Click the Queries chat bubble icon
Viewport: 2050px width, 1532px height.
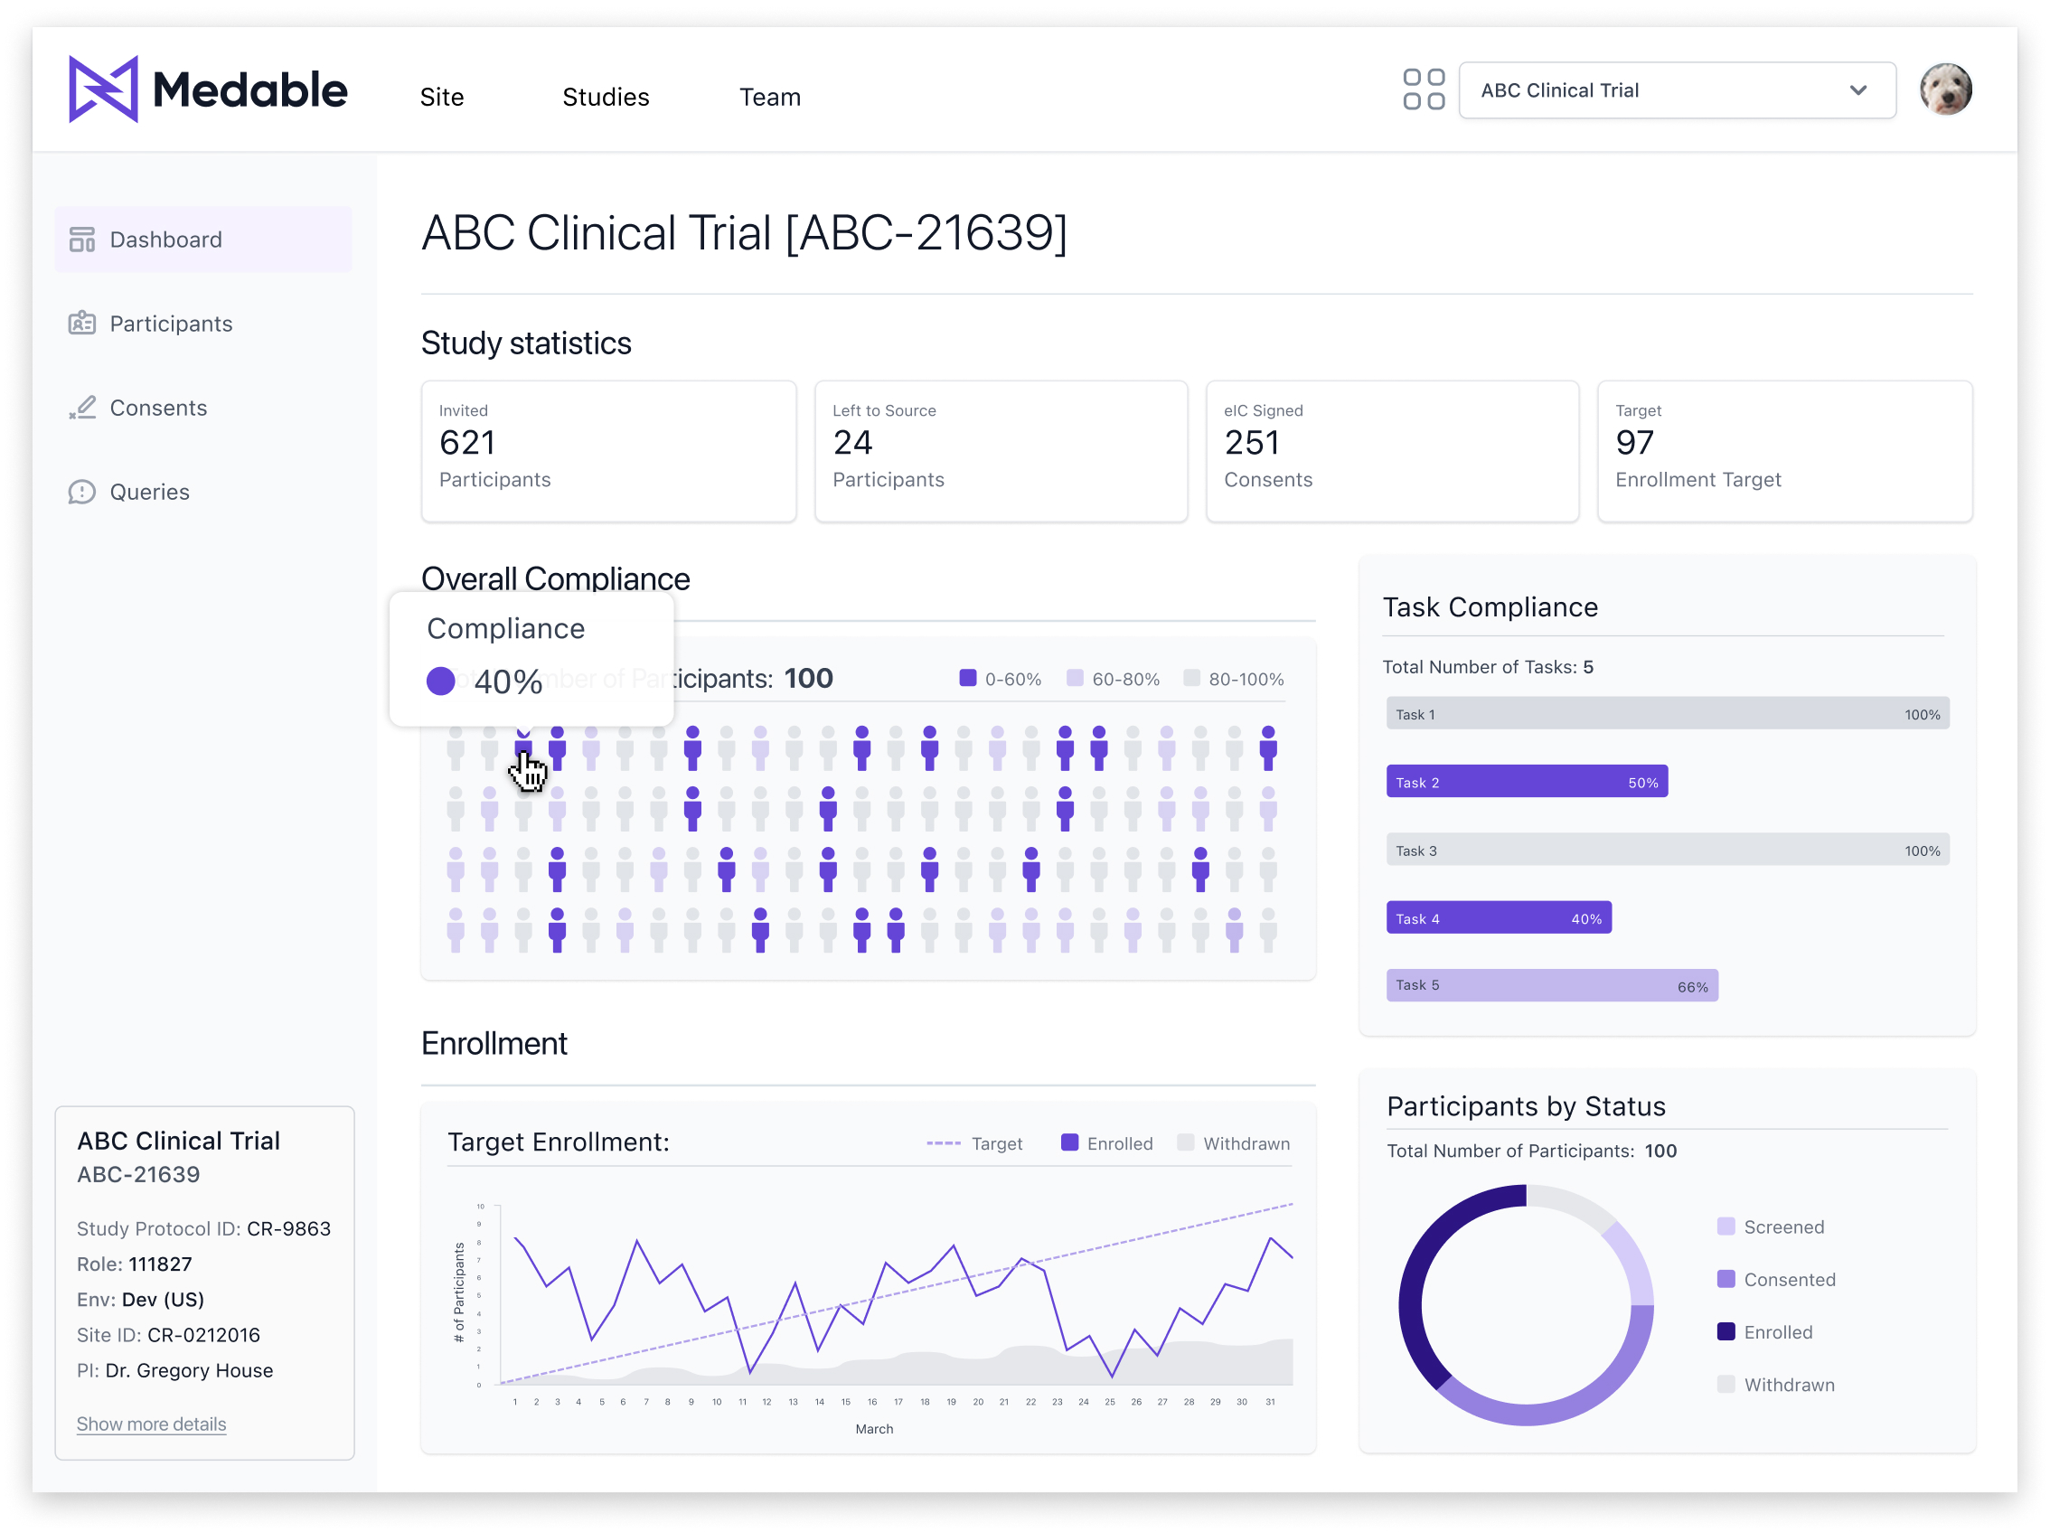tap(81, 492)
